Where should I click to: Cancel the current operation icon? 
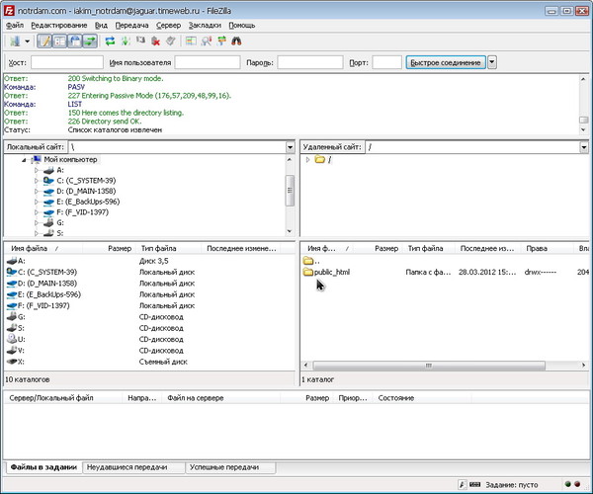(x=140, y=41)
